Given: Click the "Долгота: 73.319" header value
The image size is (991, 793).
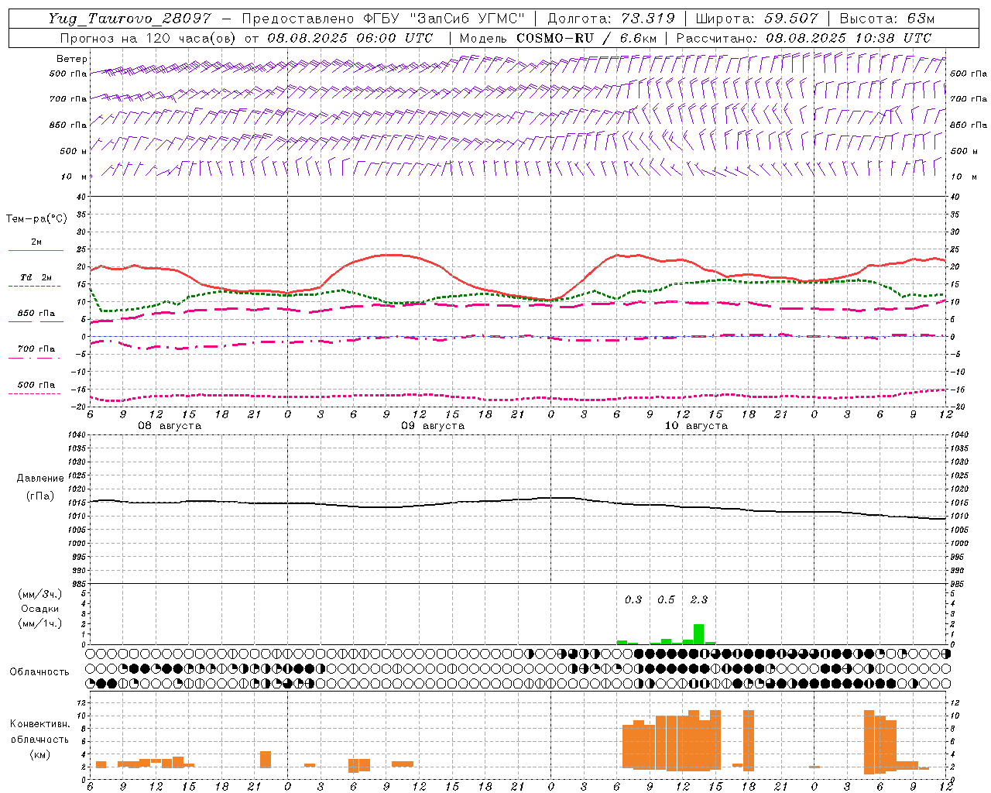Looking at the screenshot, I should (611, 19).
